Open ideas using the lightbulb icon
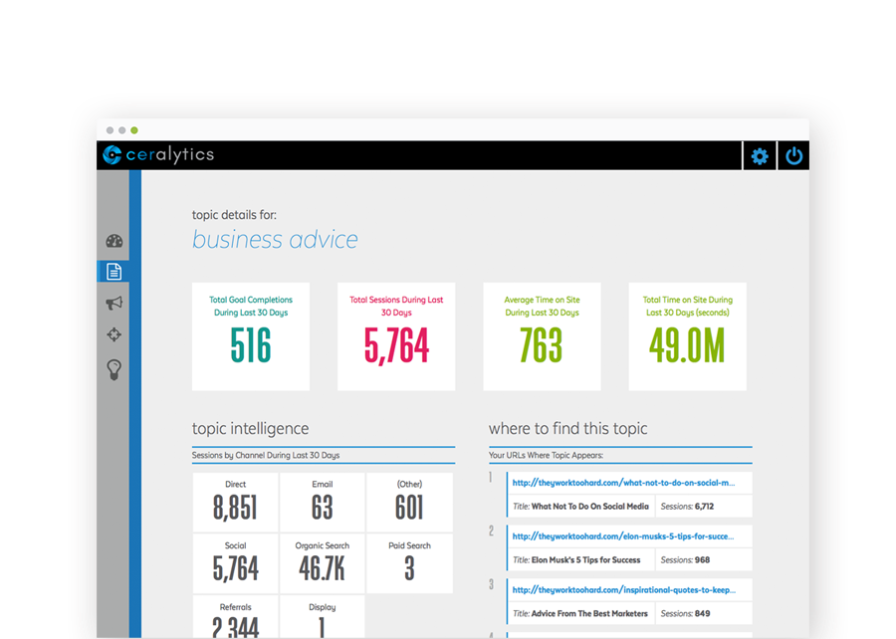The image size is (896, 639). click(113, 367)
